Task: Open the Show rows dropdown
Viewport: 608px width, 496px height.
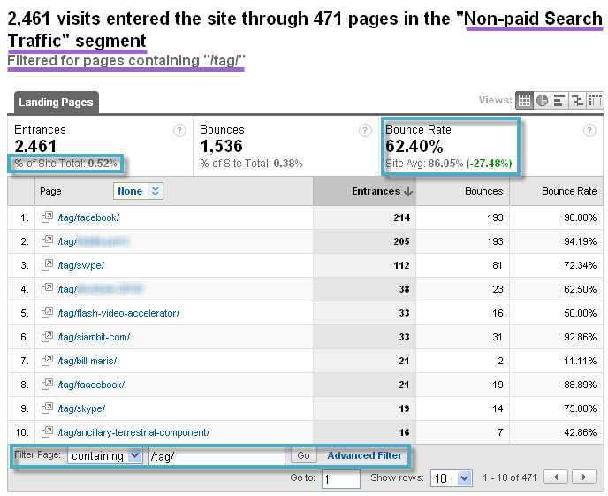Action: [452, 478]
